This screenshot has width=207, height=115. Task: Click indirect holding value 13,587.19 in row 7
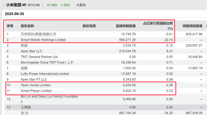click(195, 68)
